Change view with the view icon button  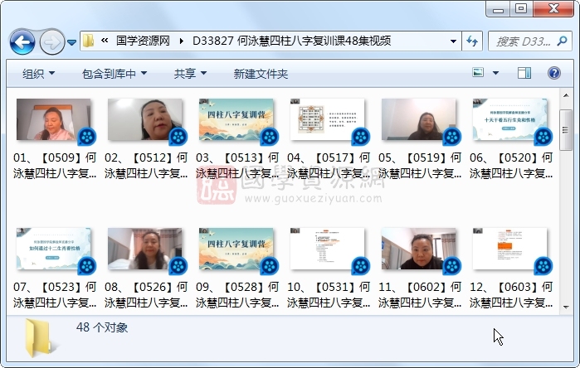click(478, 72)
